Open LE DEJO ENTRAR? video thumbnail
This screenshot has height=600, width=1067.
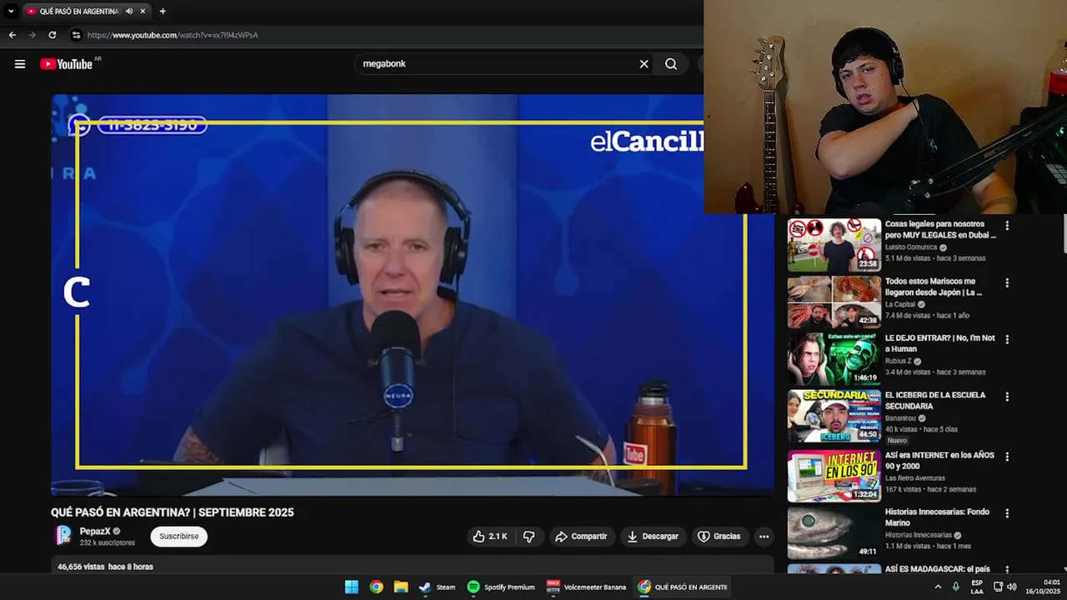click(x=834, y=359)
